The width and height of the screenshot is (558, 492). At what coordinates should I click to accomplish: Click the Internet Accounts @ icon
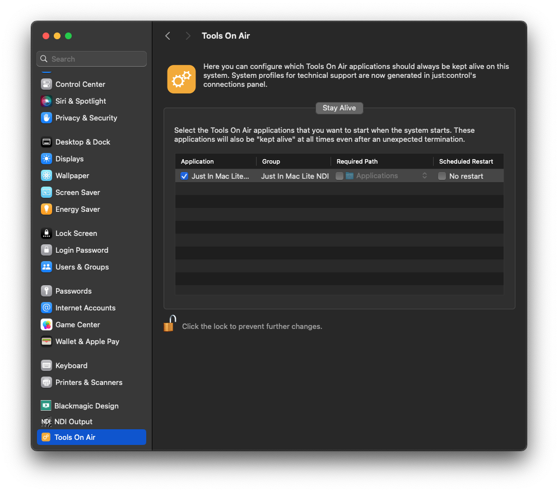(46, 308)
